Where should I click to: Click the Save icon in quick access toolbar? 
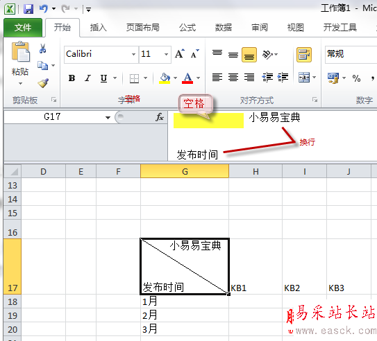pos(28,9)
